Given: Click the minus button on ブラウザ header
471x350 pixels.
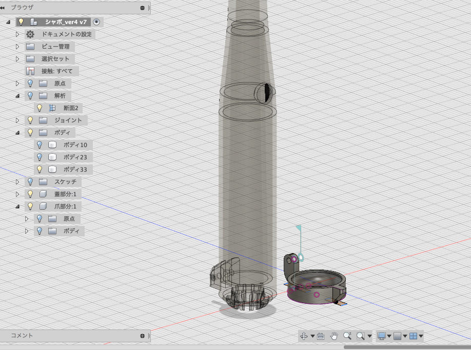Looking at the screenshot, I should click(143, 8).
